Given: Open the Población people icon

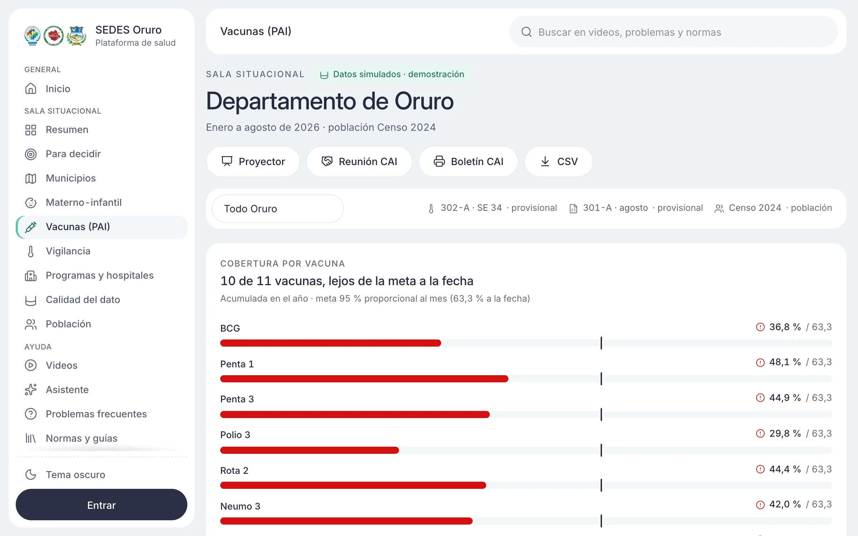Looking at the screenshot, I should tap(31, 324).
